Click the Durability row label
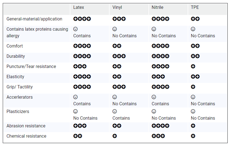Viewport: 231px width, 147px height. click(16, 56)
